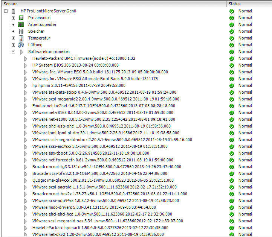
Task: Click the green status icon for Temperatur row
Action: coord(232,38)
